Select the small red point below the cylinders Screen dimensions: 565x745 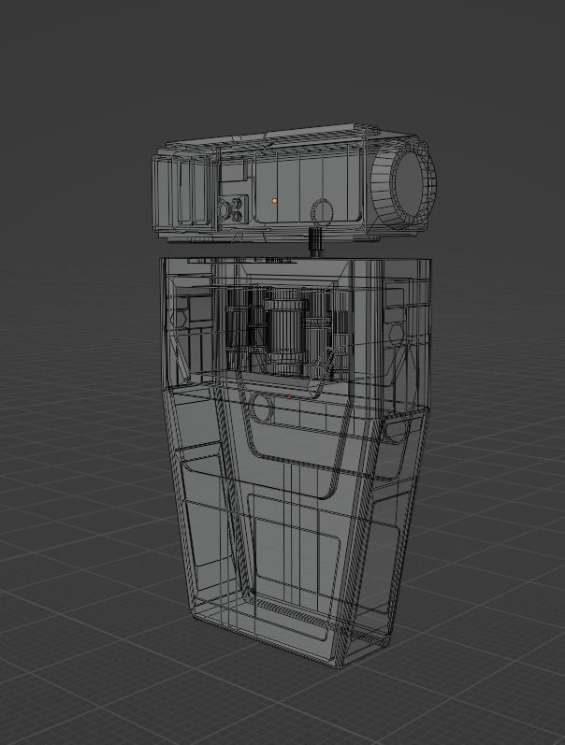click(289, 395)
